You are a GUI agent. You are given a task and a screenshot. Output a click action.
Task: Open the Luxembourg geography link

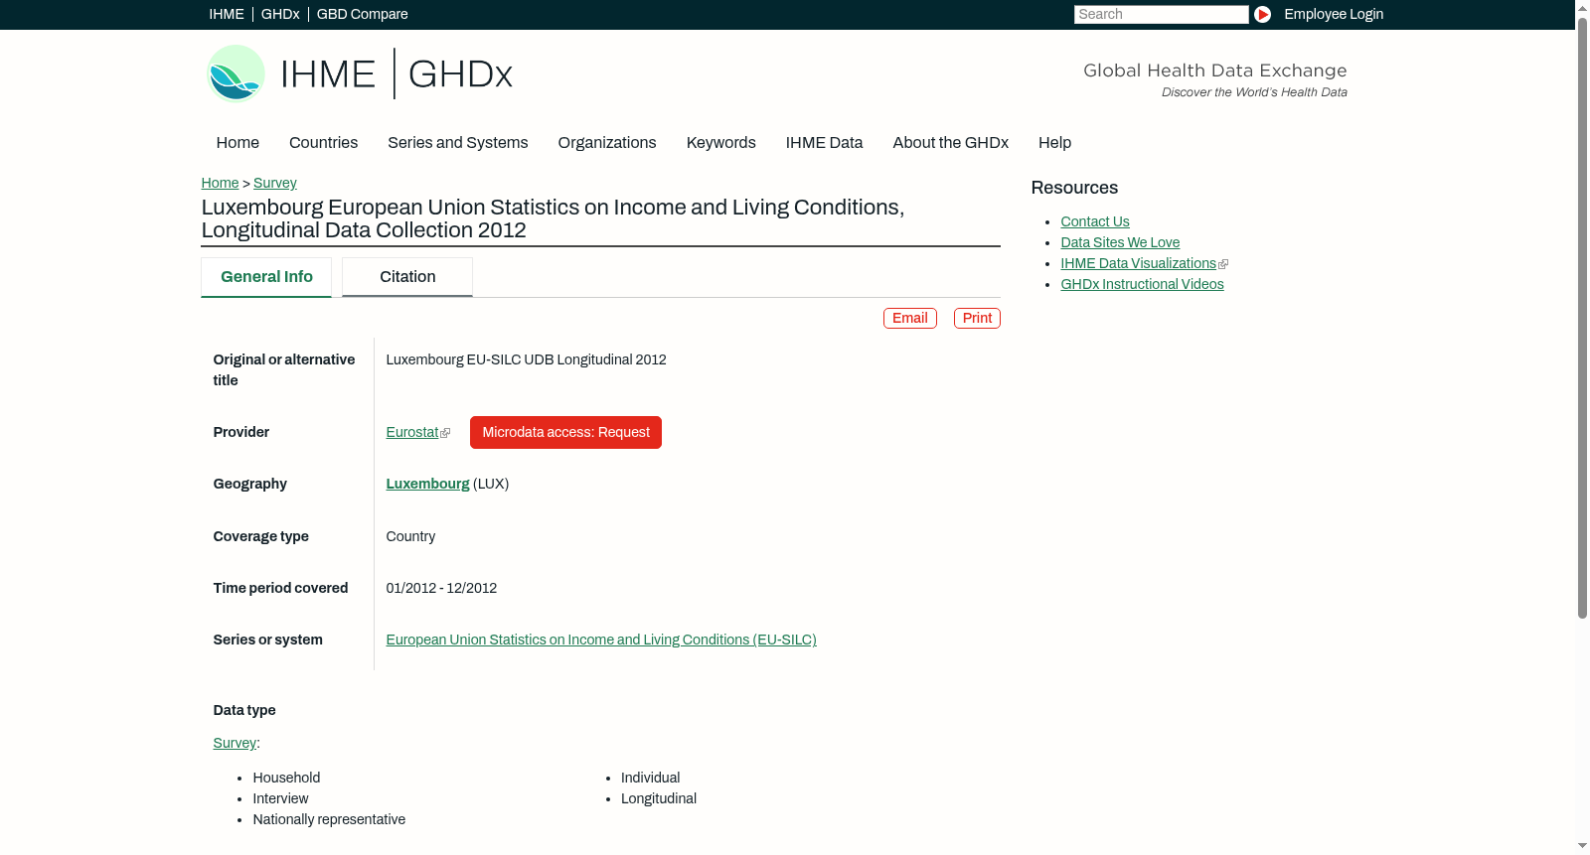pos(427,485)
